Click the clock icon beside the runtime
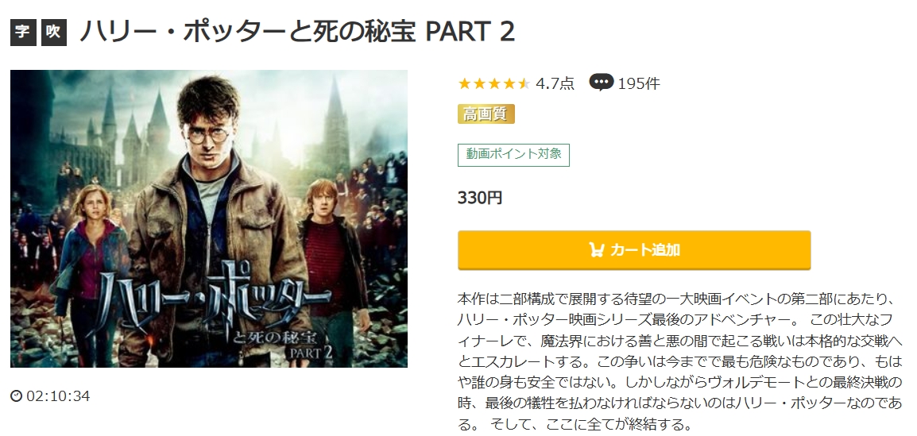 [x=17, y=395]
